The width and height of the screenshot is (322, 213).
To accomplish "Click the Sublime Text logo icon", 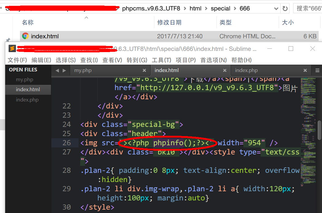I will point(12,48).
